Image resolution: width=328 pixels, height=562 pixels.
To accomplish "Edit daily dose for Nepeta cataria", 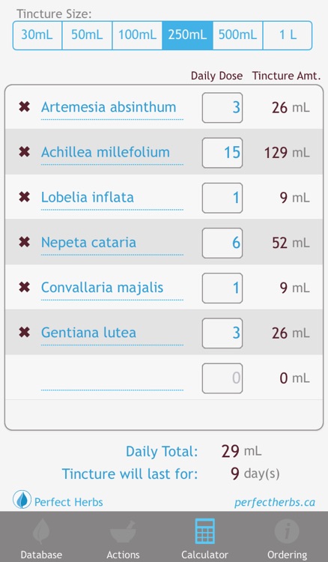I will 222,243.
